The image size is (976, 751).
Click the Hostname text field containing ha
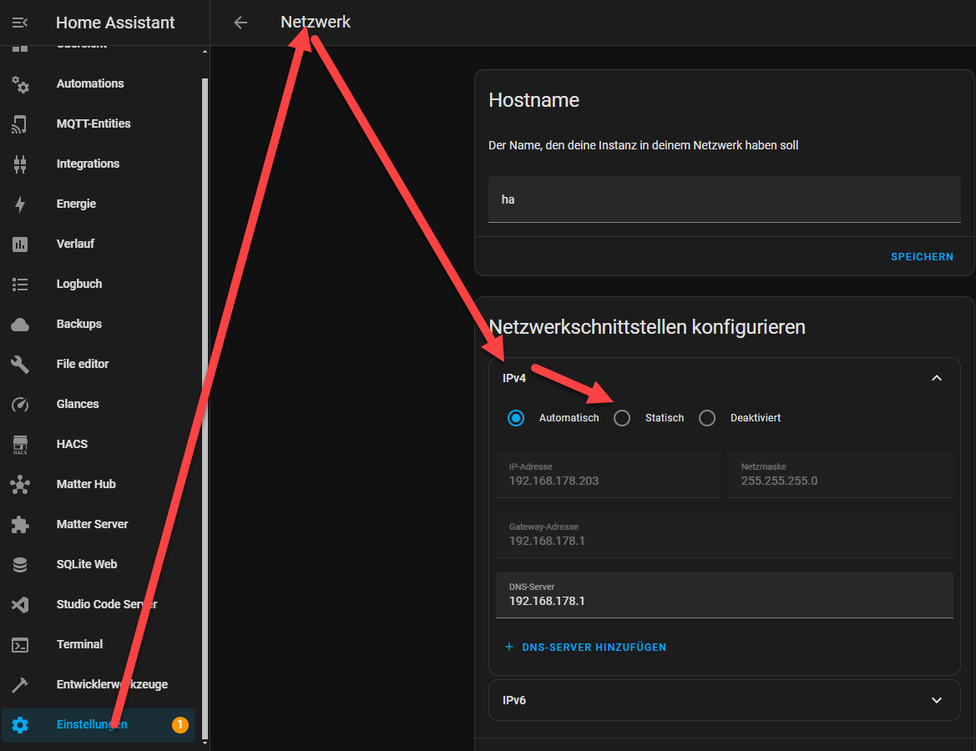(725, 199)
